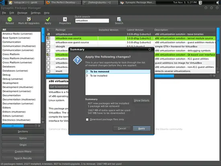
Task: Click the category list horizontal scrollbar
Action: (x=21, y=126)
